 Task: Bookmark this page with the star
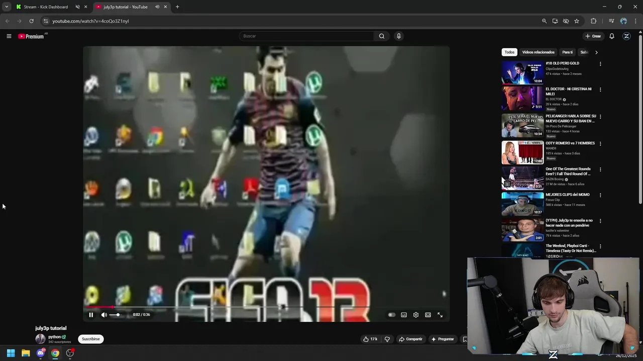pos(577,21)
